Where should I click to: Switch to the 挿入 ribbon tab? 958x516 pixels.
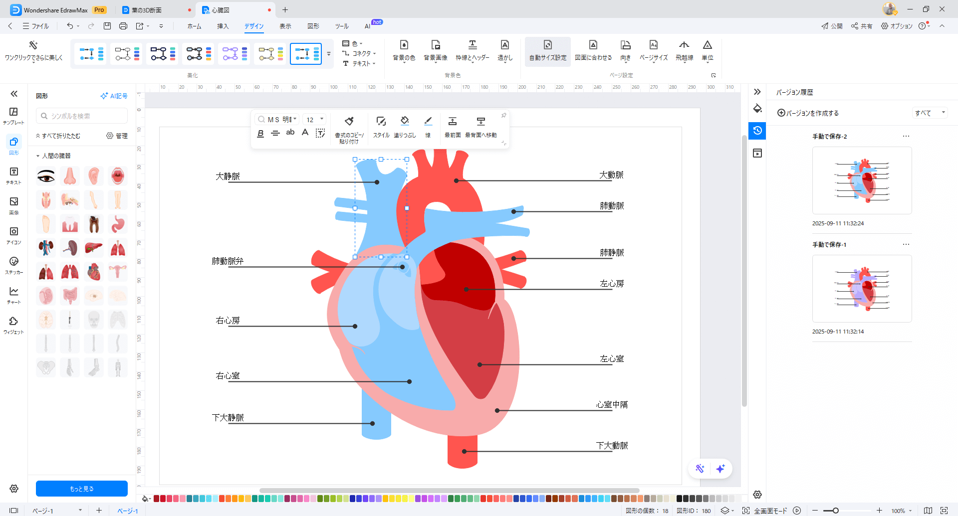pyautogui.click(x=223, y=26)
